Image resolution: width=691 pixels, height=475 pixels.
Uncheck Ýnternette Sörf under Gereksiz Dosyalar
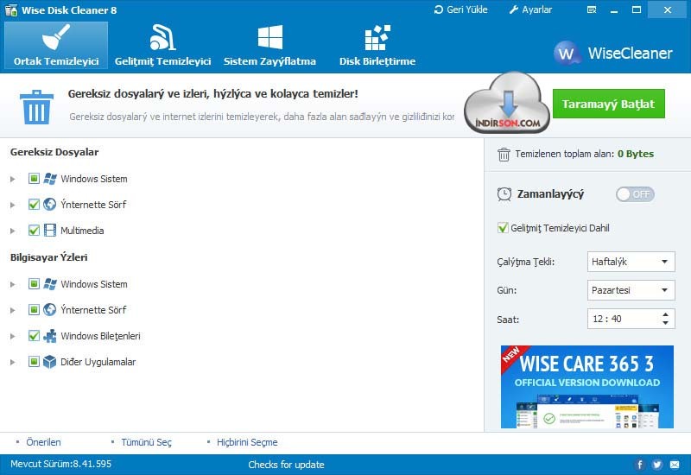coord(34,205)
